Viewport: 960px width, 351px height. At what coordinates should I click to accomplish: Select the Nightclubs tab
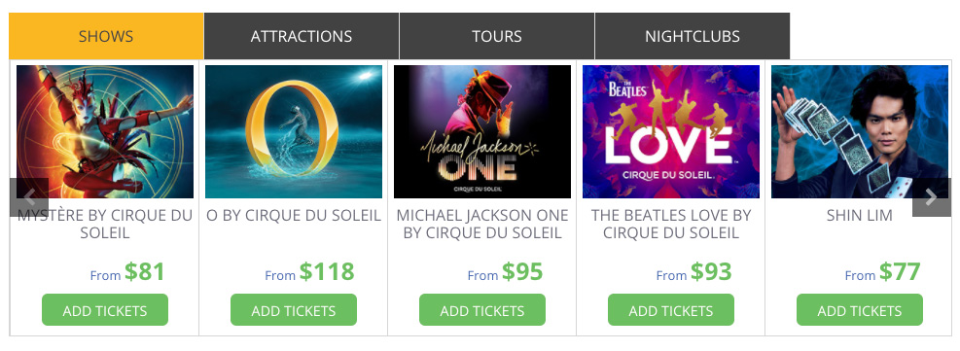pyautogui.click(x=693, y=36)
